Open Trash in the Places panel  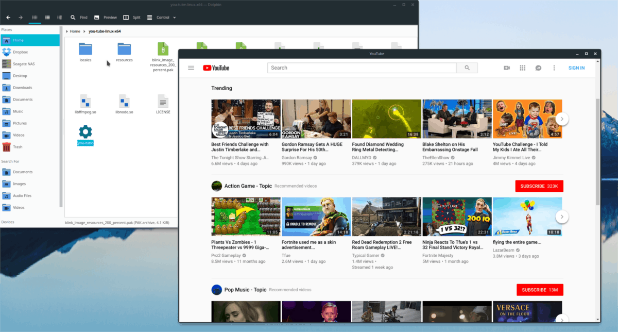point(18,147)
